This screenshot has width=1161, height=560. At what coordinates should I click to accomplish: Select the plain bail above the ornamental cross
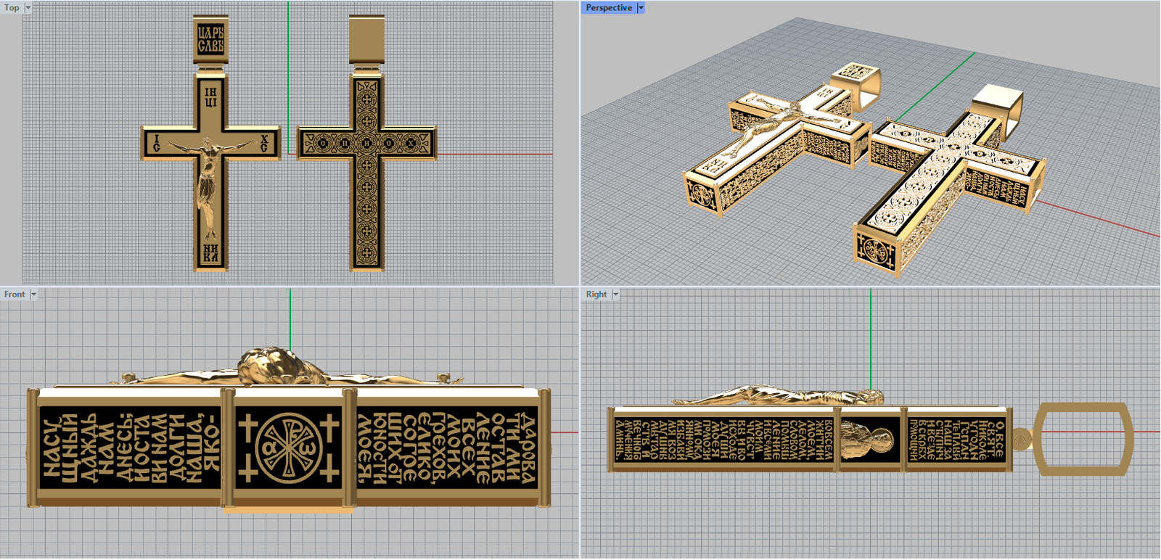pyautogui.click(x=366, y=39)
